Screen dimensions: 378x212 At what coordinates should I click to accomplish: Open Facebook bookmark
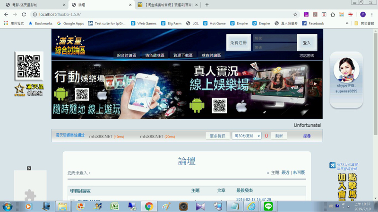coord(313,23)
